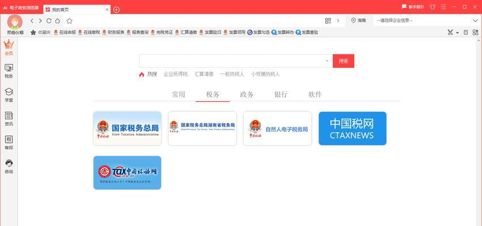Screen dimensions: 482x226
Task: Switch to the 软件 category tab
Action: [x=315, y=94]
